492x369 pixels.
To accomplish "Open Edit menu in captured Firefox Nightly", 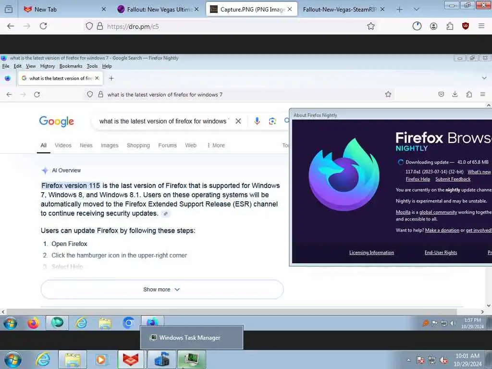I will tap(18, 66).
